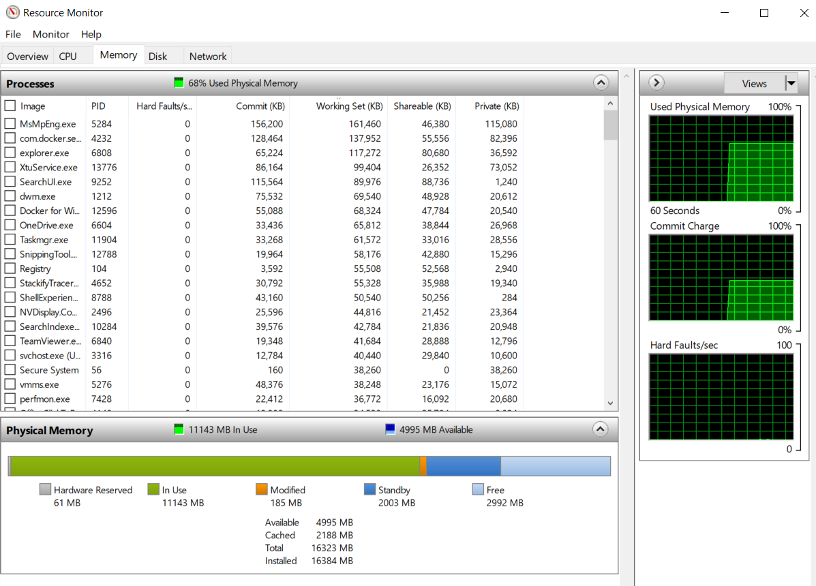Open the Views dropdown arrow
The image size is (816, 586).
coord(791,83)
